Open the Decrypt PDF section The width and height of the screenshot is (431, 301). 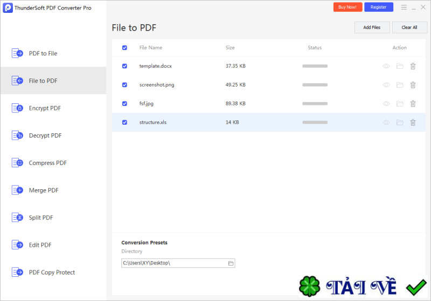[x=53, y=135]
